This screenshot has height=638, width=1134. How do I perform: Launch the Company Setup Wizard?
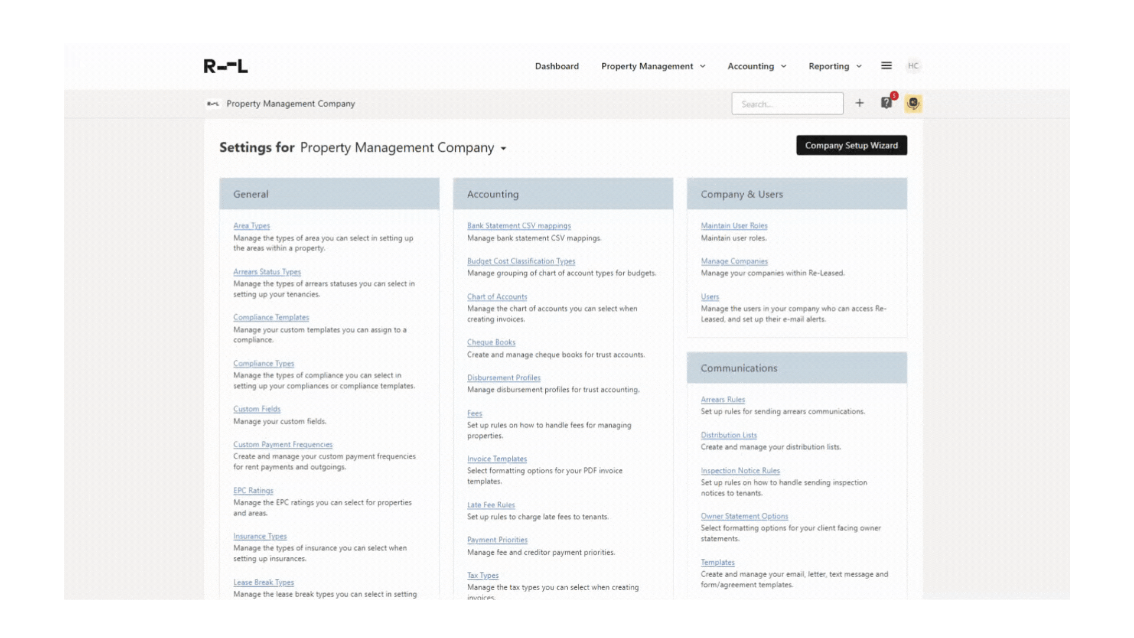851,145
